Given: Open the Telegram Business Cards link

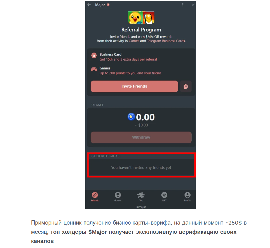Looking at the screenshot, I should pyautogui.click(x=166, y=41).
